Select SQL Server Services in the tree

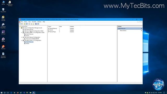29,30
